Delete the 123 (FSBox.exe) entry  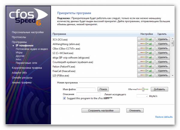[163, 75]
